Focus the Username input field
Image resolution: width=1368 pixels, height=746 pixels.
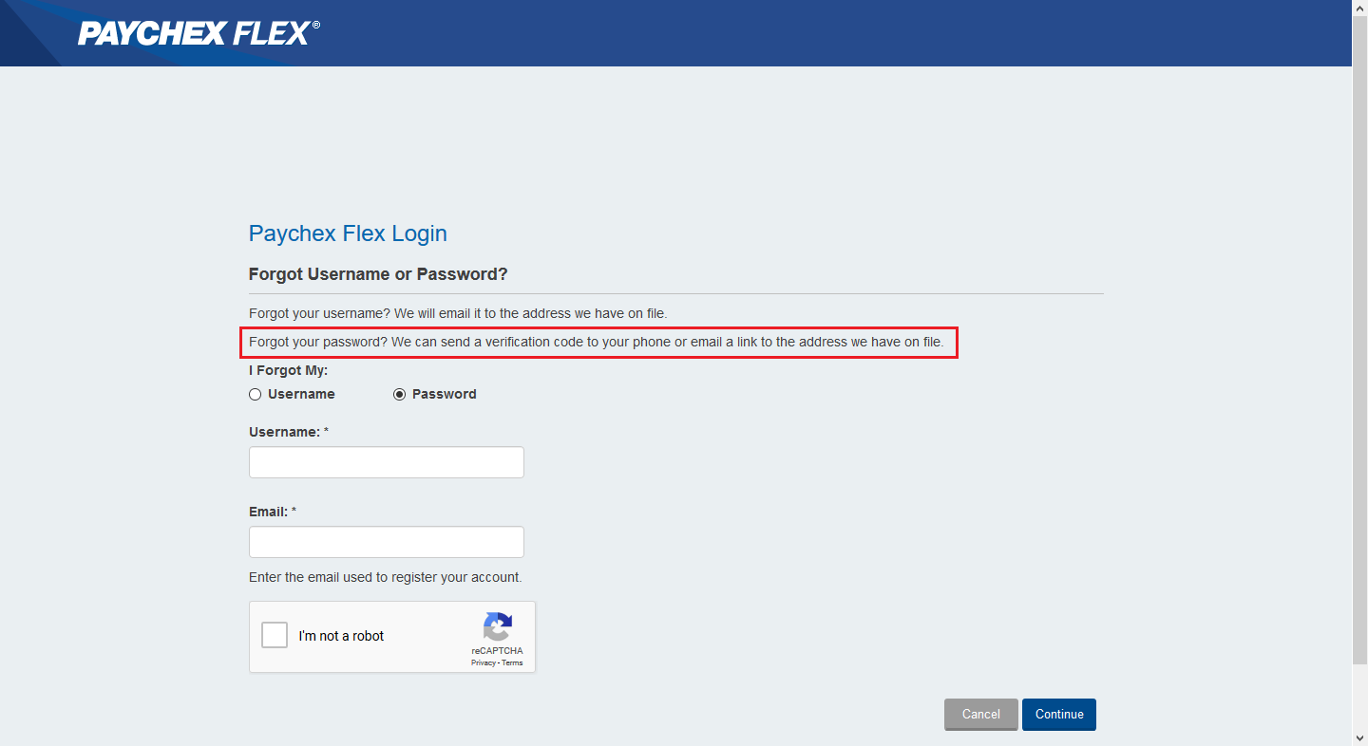387,462
